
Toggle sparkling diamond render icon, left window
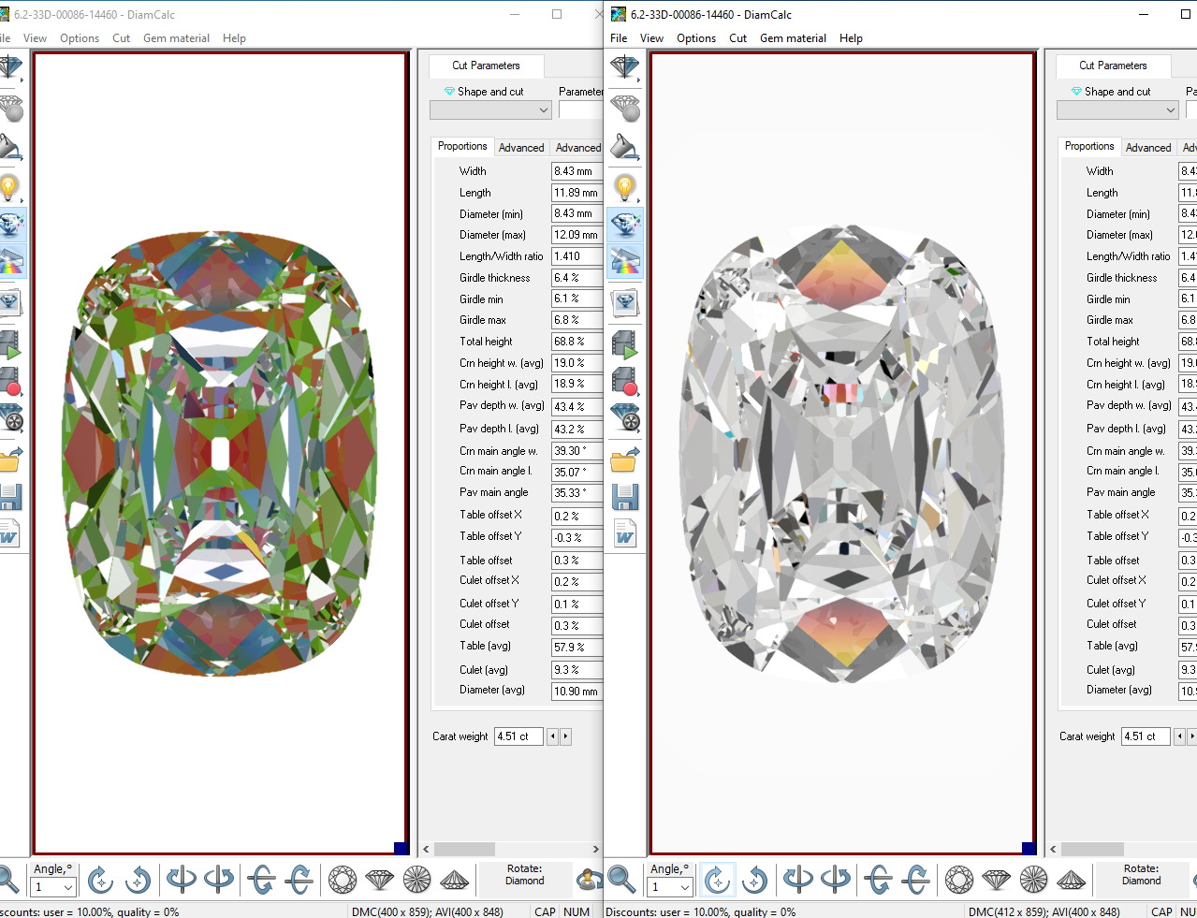pyautogui.click(x=11, y=224)
